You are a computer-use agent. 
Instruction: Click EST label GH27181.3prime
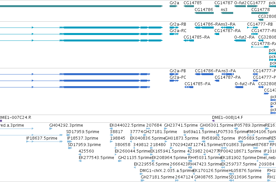(160, 132)
